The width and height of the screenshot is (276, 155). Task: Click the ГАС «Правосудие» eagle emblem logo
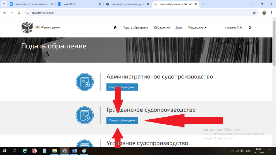[27, 27]
